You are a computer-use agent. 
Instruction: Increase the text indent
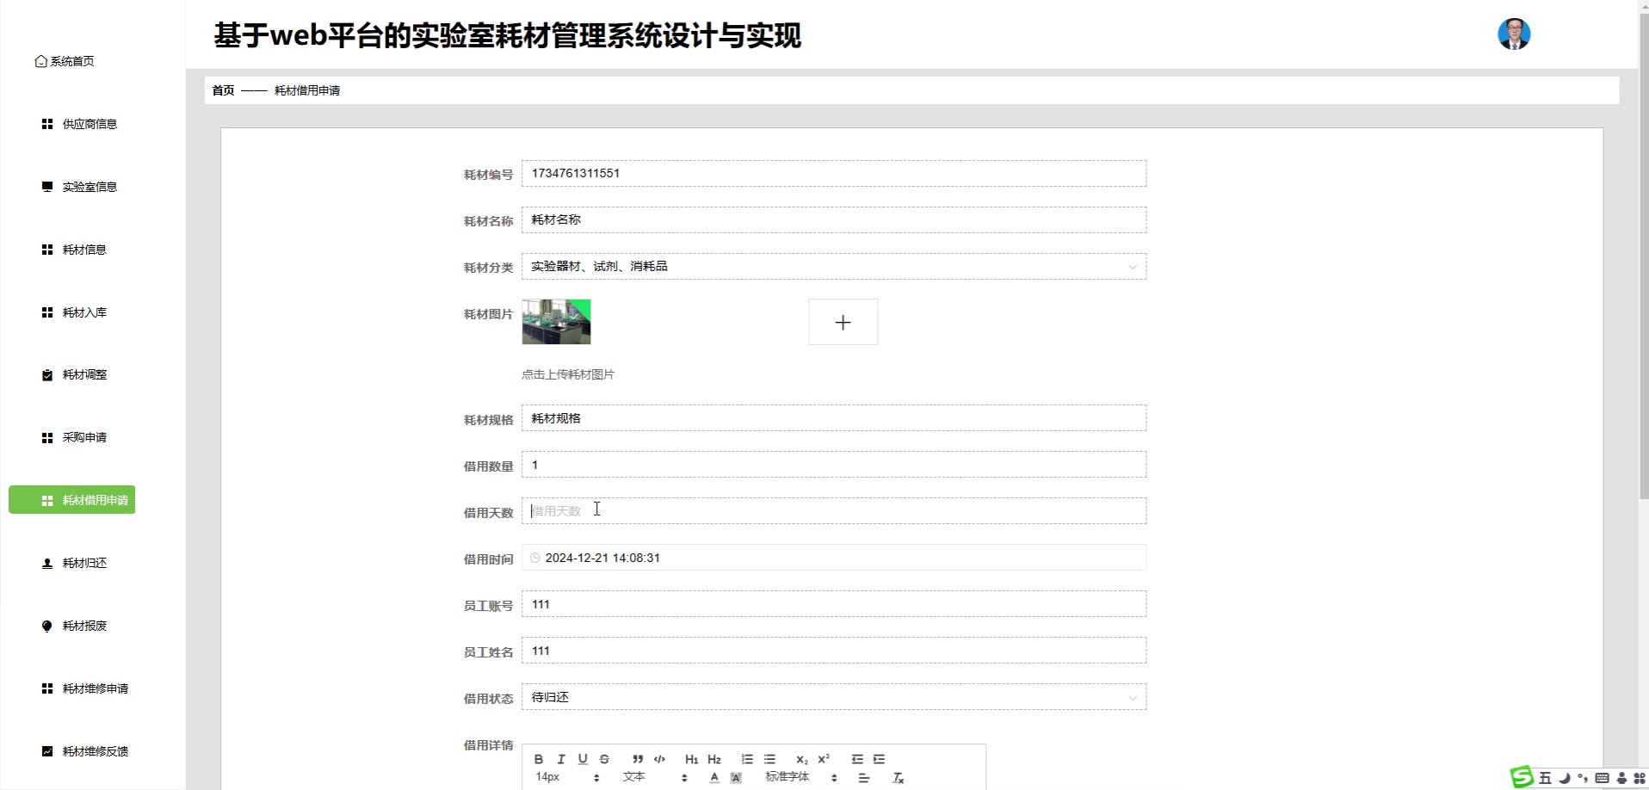[879, 759]
